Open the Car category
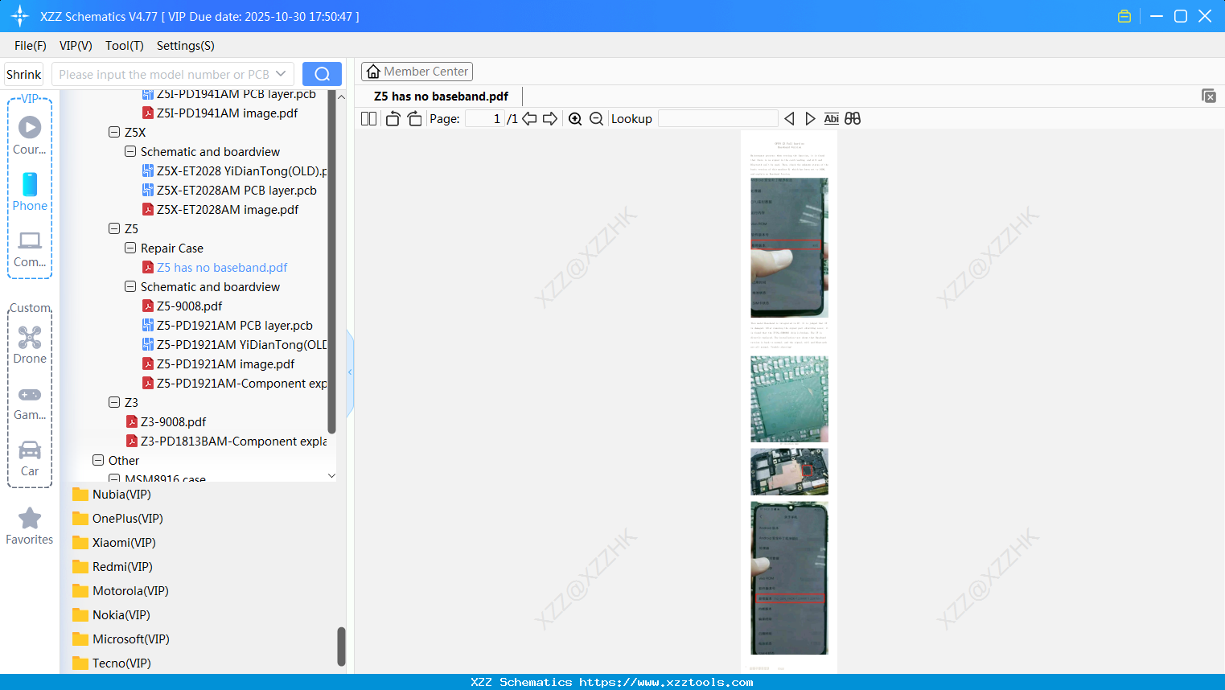The width and height of the screenshot is (1225, 690). point(30,458)
